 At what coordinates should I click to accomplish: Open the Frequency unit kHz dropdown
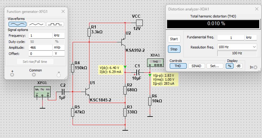(59, 36)
